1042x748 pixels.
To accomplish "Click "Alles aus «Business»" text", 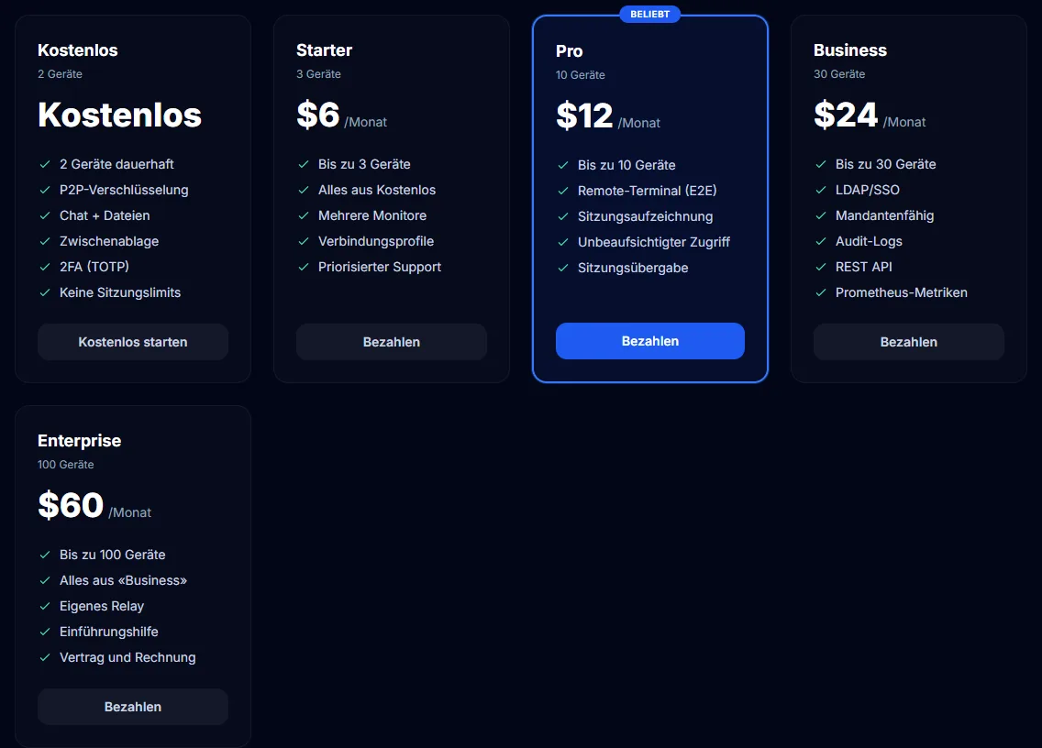I will [124, 580].
